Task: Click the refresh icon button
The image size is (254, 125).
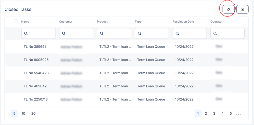Action: [x=228, y=9]
